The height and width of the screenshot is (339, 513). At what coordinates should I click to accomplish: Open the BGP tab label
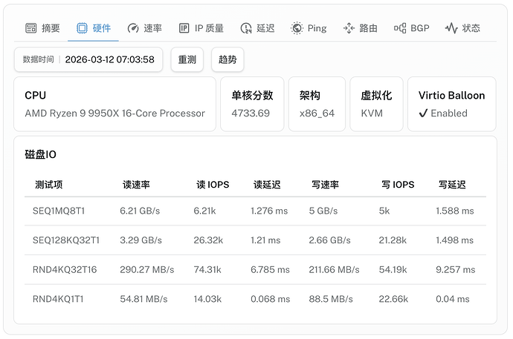pos(420,28)
